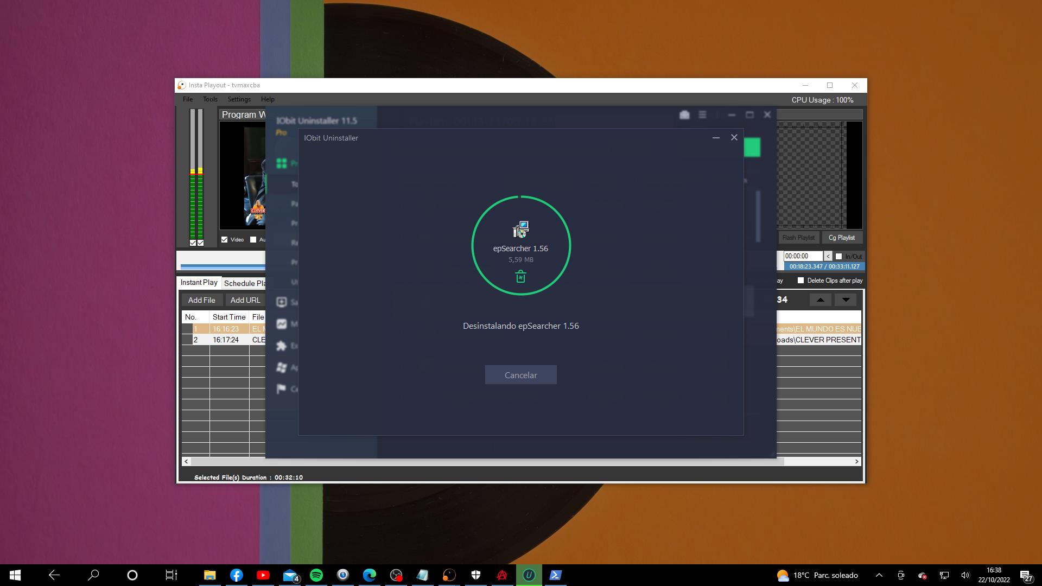The image size is (1042, 586).
Task: Toggle the Video checkbox
Action: [x=225, y=239]
